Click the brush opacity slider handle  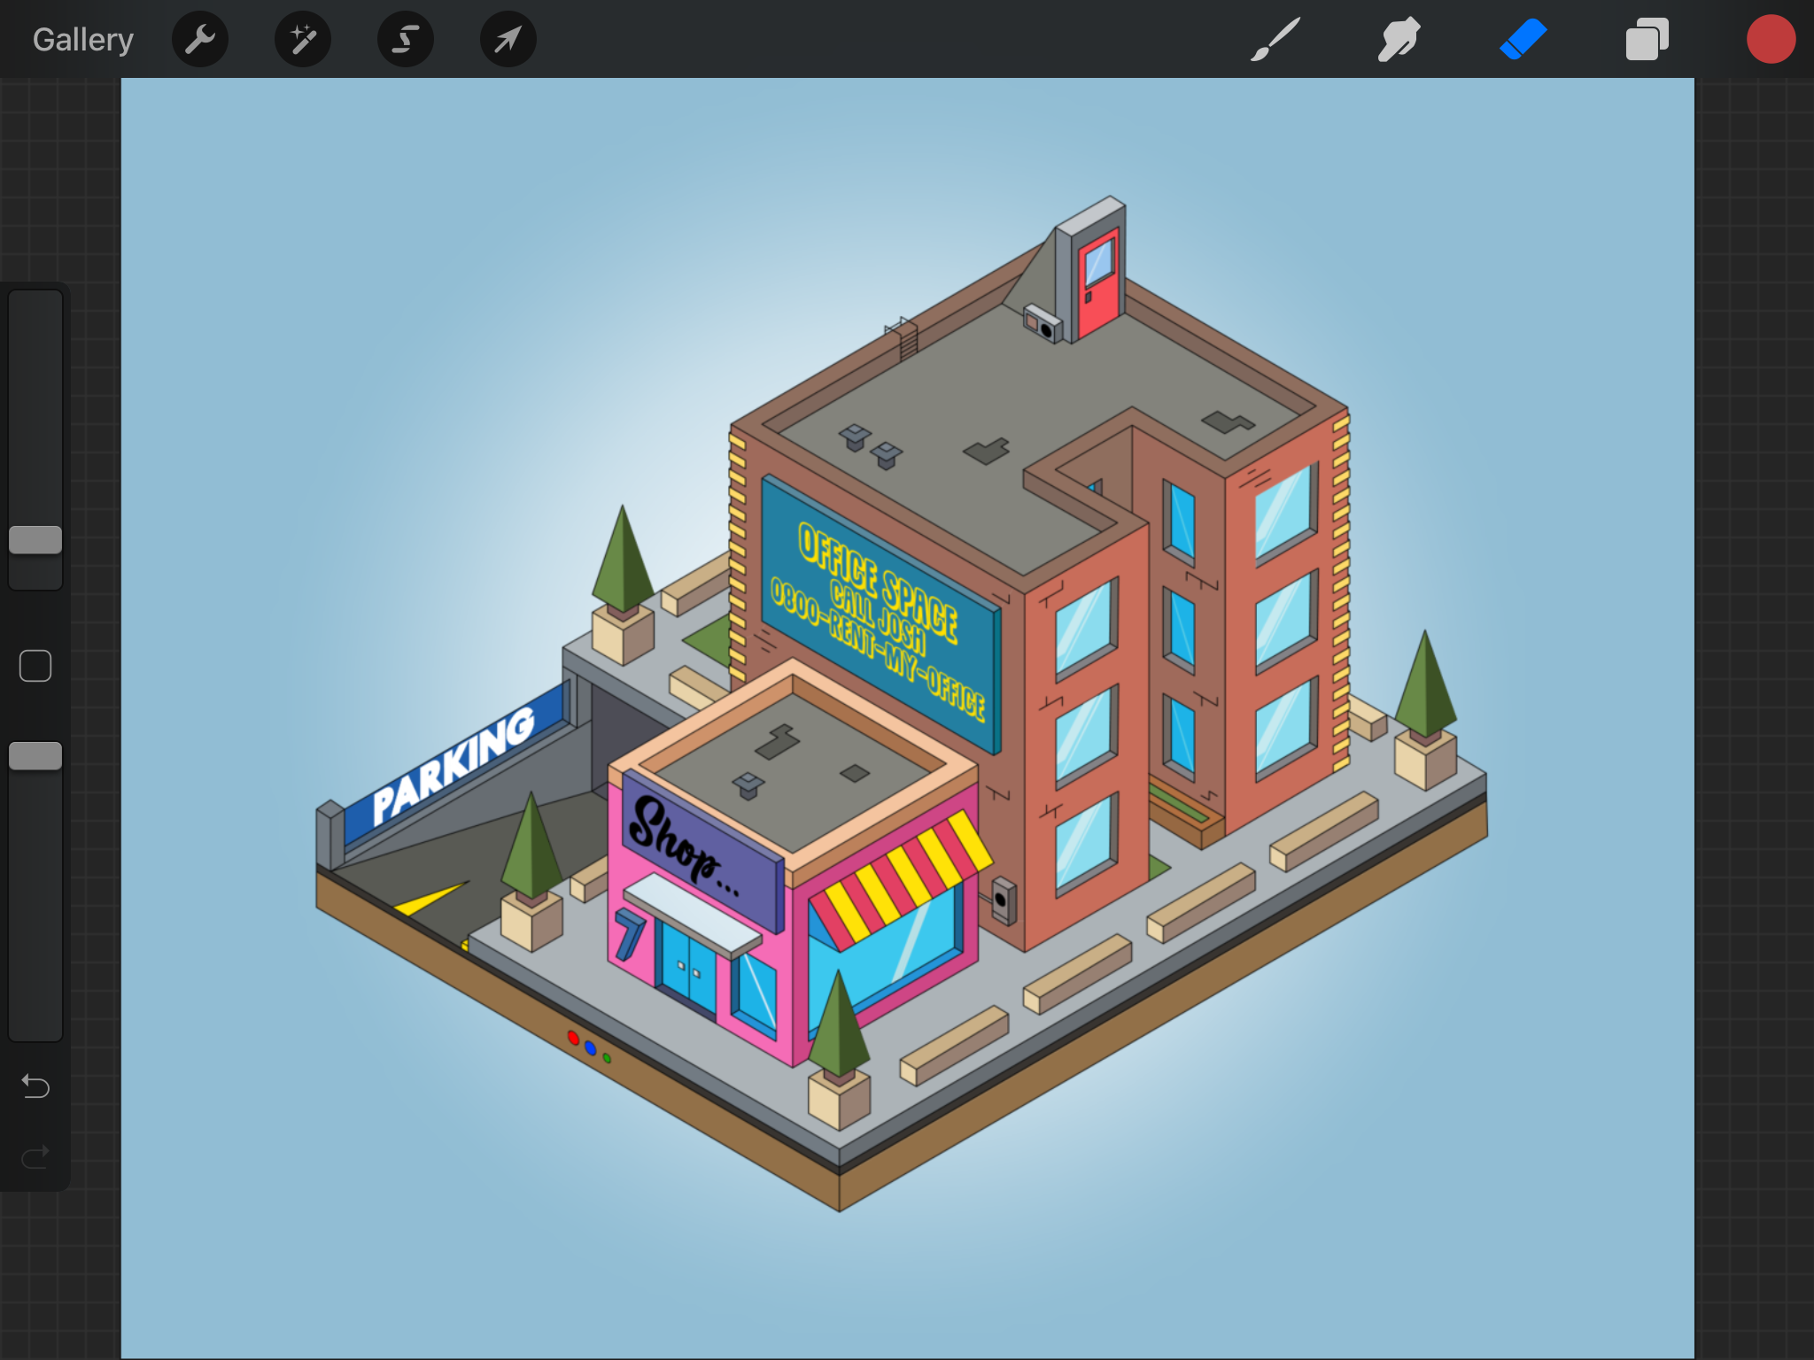coord(35,756)
